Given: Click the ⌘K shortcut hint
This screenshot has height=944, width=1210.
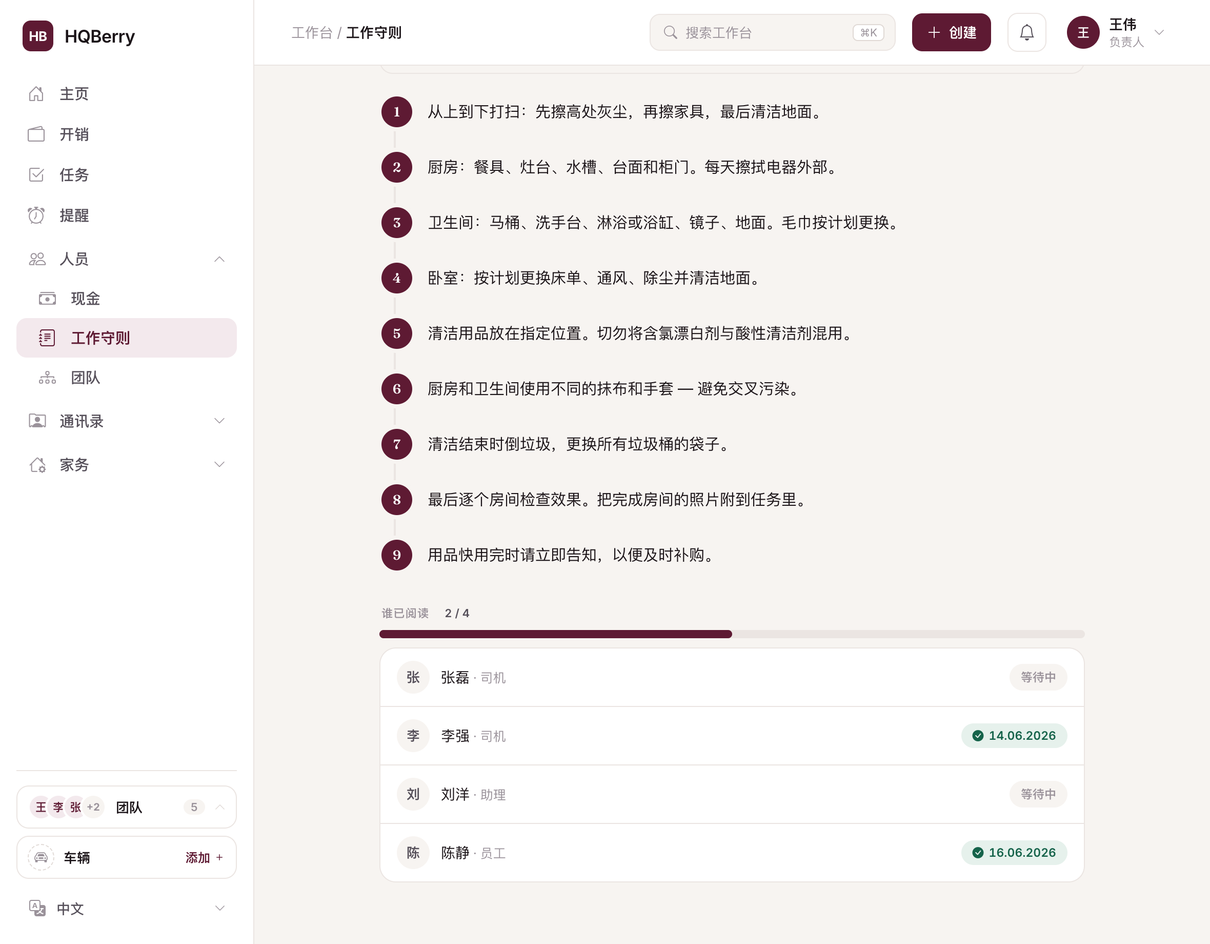Looking at the screenshot, I should click(868, 32).
